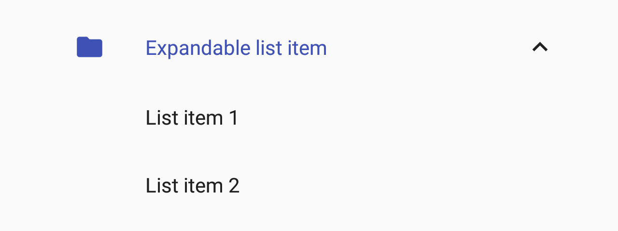This screenshot has width=618, height=231.
Task: Click the blue folder icon
Action: [89, 47]
